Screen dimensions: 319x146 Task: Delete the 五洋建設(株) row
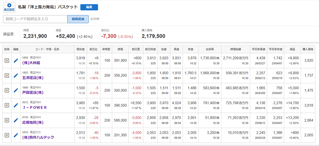pos(7,76)
